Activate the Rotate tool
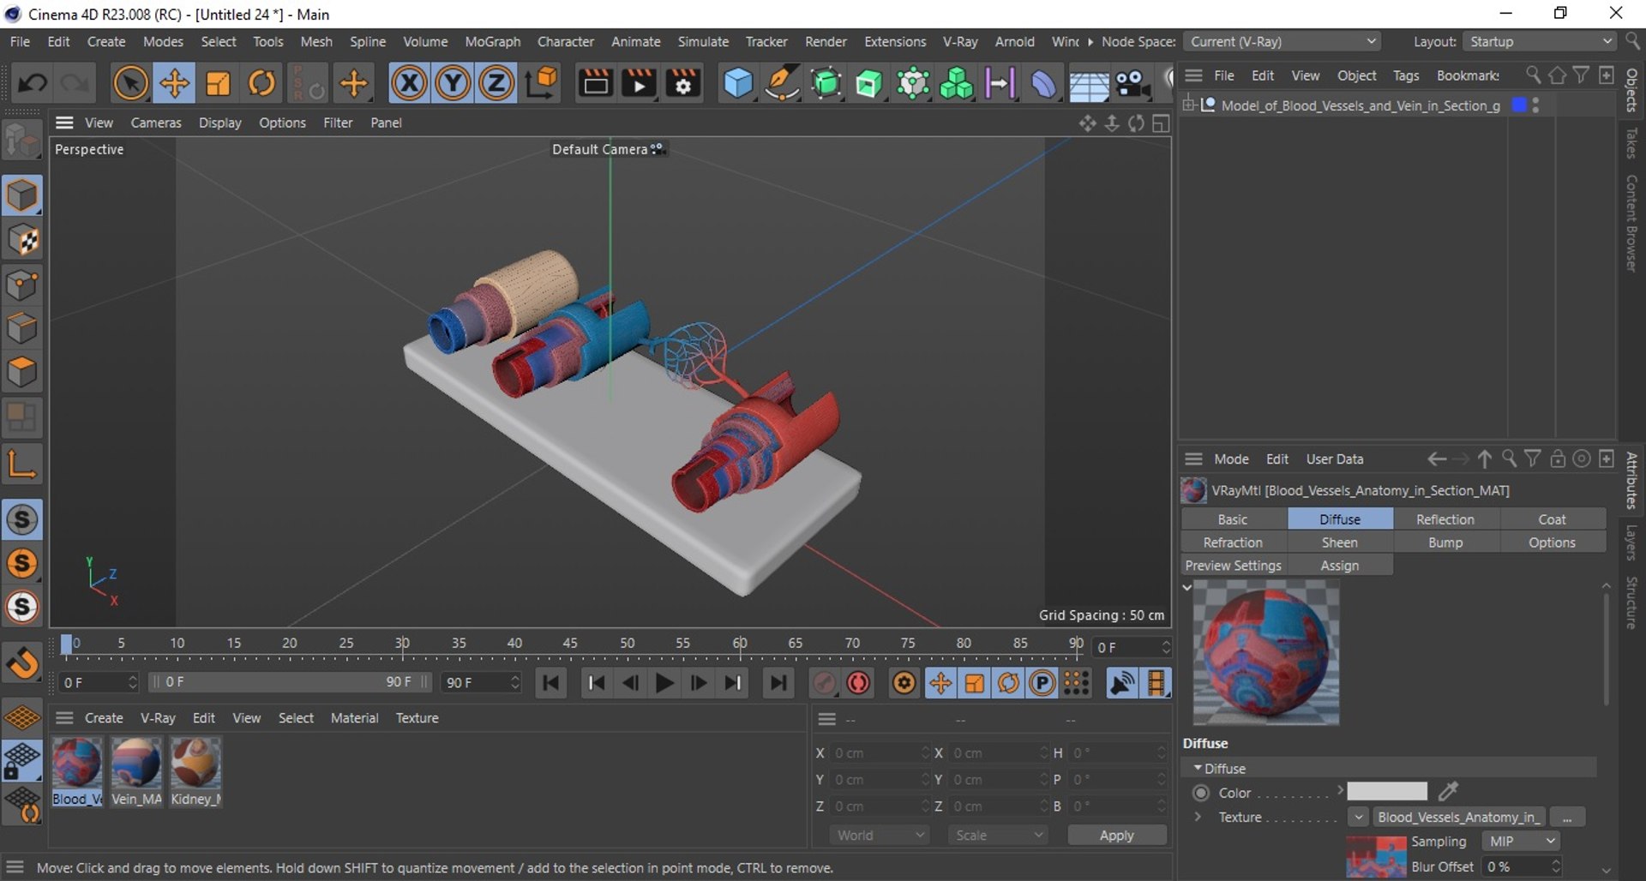This screenshot has height=881, width=1646. click(x=261, y=83)
